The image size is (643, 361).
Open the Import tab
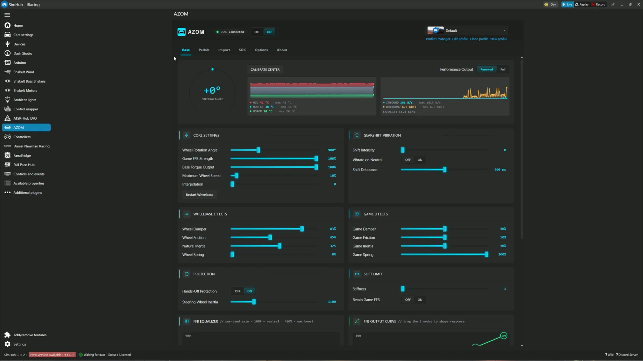(x=224, y=50)
